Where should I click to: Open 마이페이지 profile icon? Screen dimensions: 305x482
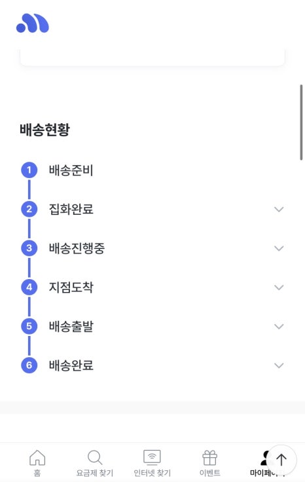265,458
